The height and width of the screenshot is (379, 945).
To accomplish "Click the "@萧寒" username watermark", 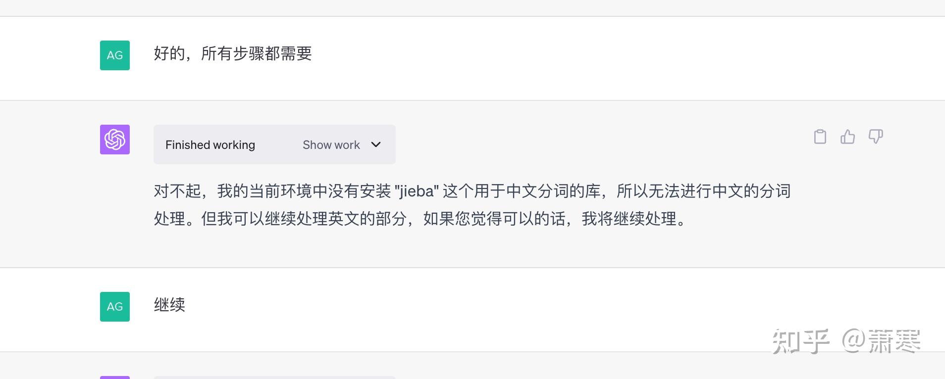I will coord(881,341).
